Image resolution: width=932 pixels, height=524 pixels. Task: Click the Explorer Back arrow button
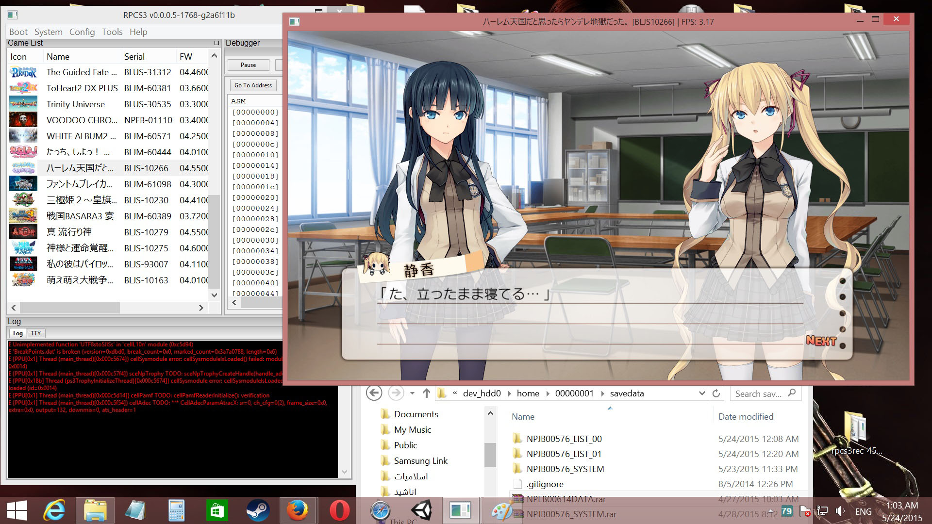374,393
